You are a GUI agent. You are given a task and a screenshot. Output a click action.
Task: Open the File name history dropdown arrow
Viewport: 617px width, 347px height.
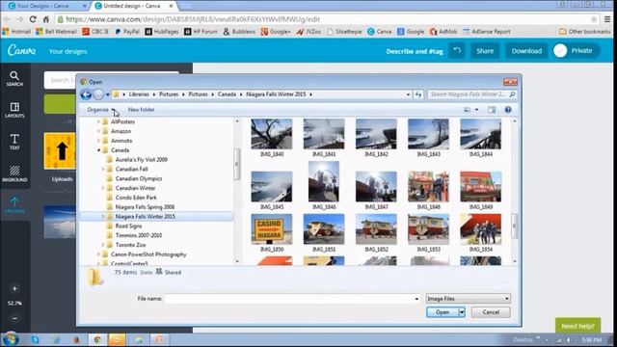click(x=416, y=299)
